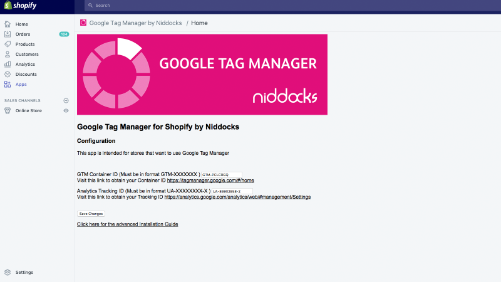Click the Orders count badge 104
Screen dimensions: 501x282
coord(65,34)
